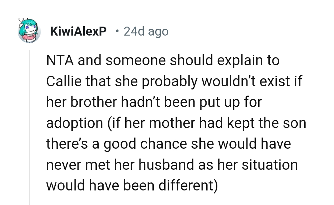Click the 24d ago timestamp
The height and width of the screenshot is (205, 334).
point(146,31)
